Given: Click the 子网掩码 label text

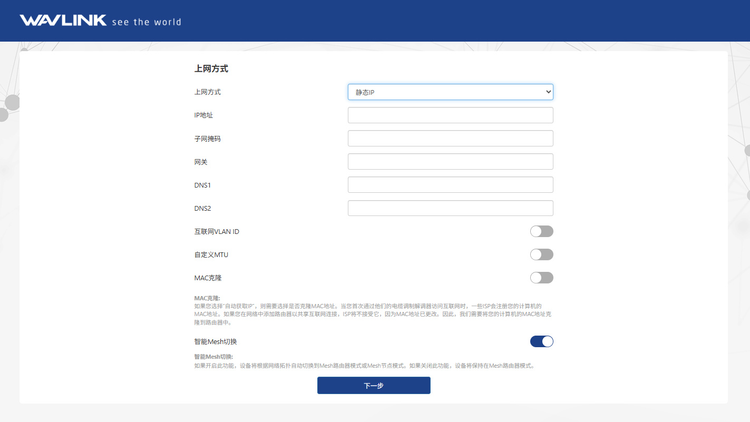Looking at the screenshot, I should [207, 139].
